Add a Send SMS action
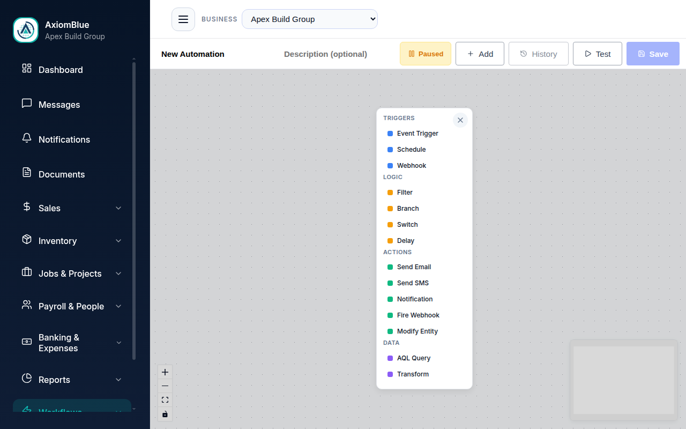 pos(424,283)
